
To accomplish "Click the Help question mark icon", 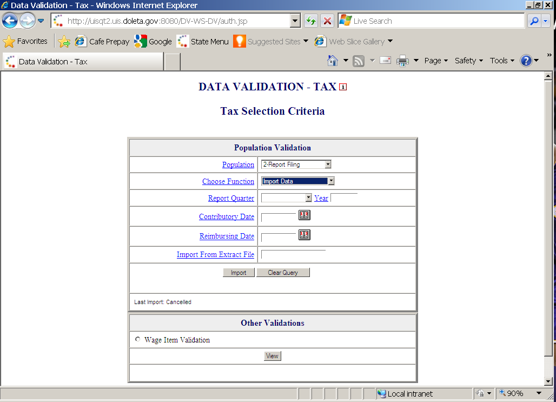I will click(x=526, y=61).
